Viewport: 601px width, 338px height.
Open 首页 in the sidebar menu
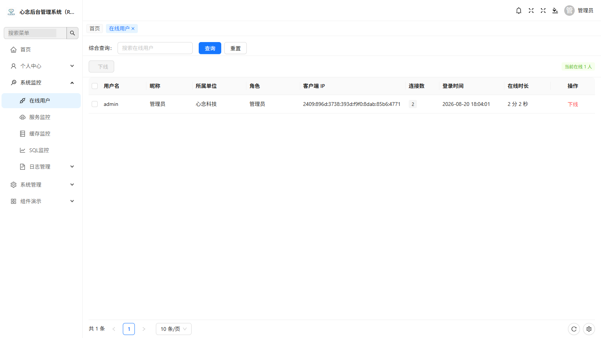pyautogui.click(x=41, y=50)
